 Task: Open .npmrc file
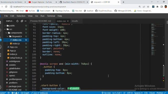[x=12, y=75]
